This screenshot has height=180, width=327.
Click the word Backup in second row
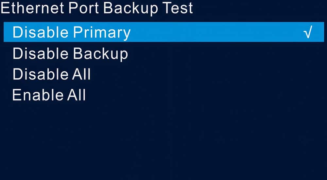(x=100, y=54)
